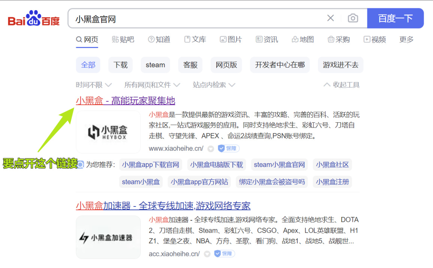Open the 小黑盒加速器 result title link
This screenshot has width=433, height=268.
163,206
